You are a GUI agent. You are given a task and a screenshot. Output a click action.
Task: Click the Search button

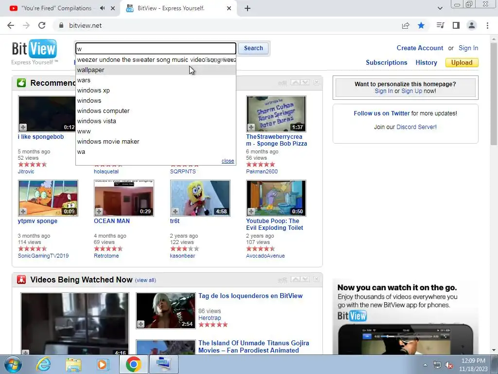[x=253, y=48]
